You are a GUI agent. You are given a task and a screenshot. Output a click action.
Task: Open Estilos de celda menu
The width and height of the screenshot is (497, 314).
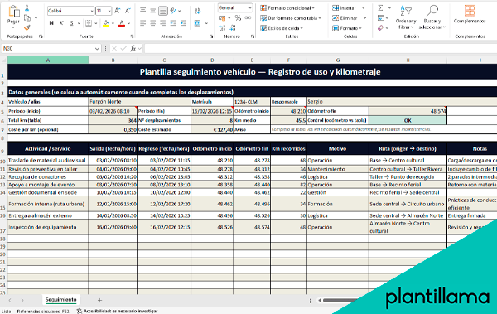[x=282, y=28]
